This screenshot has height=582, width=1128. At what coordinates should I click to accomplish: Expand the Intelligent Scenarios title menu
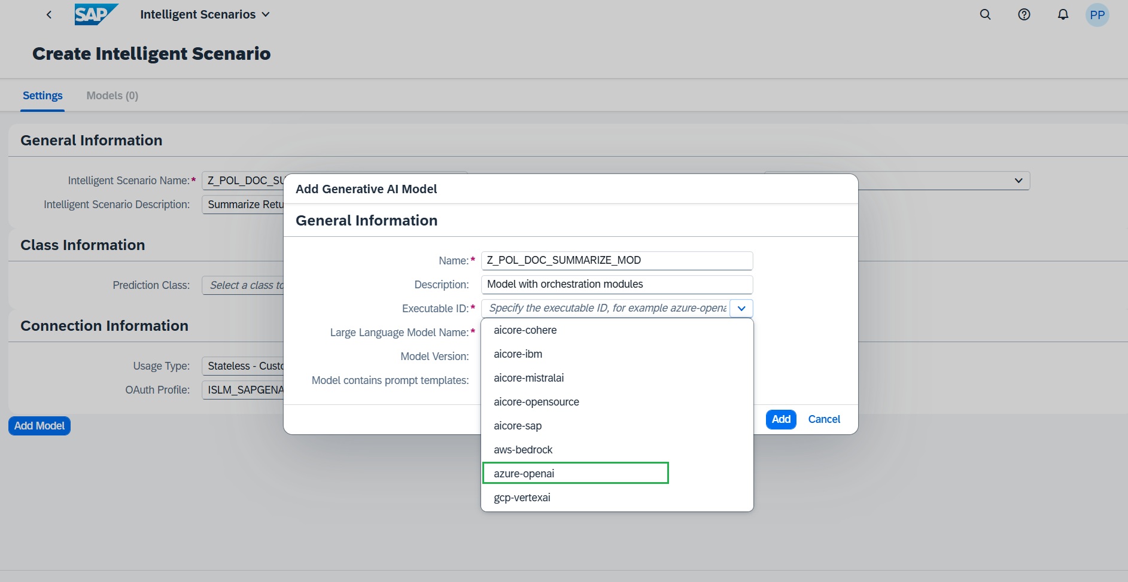coord(205,14)
